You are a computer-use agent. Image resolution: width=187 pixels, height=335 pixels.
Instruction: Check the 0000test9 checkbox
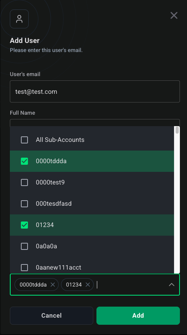pyautogui.click(x=24, y=182)
